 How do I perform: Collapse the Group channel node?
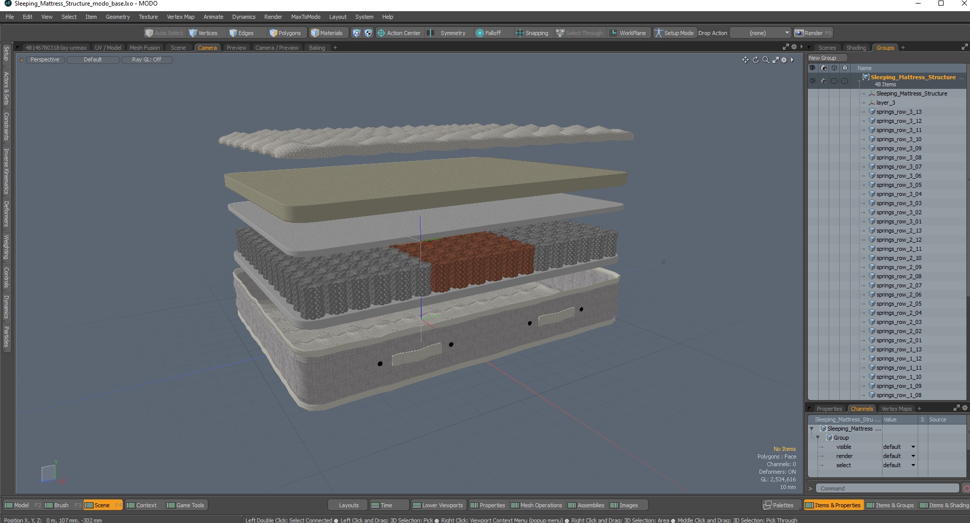[818, 438]
